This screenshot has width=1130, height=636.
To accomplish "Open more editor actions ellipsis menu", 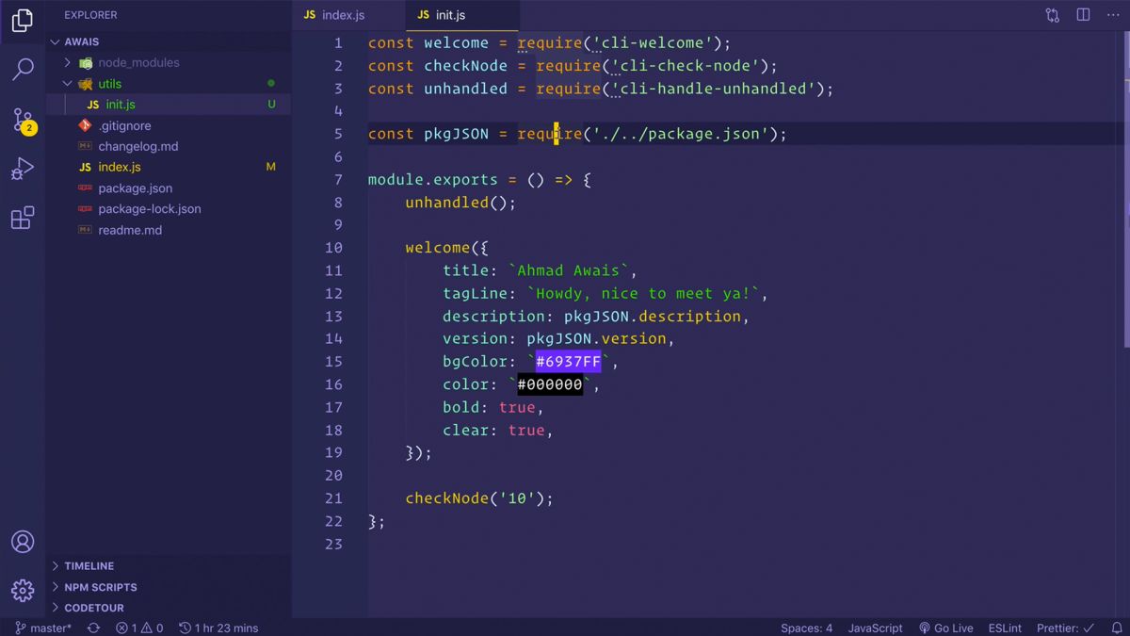I will point(1113,14).
